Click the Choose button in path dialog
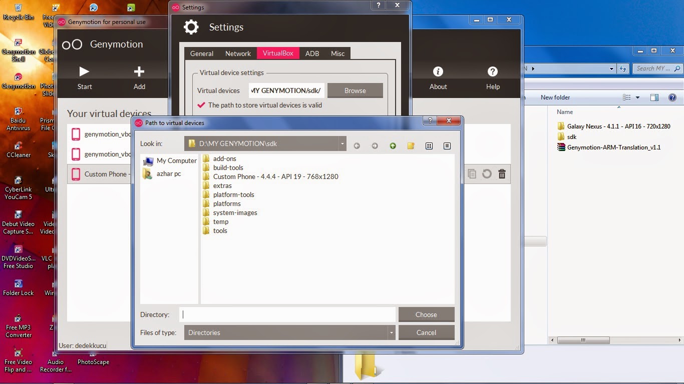Viewport: 684px width, 384px height. point(426,314)
